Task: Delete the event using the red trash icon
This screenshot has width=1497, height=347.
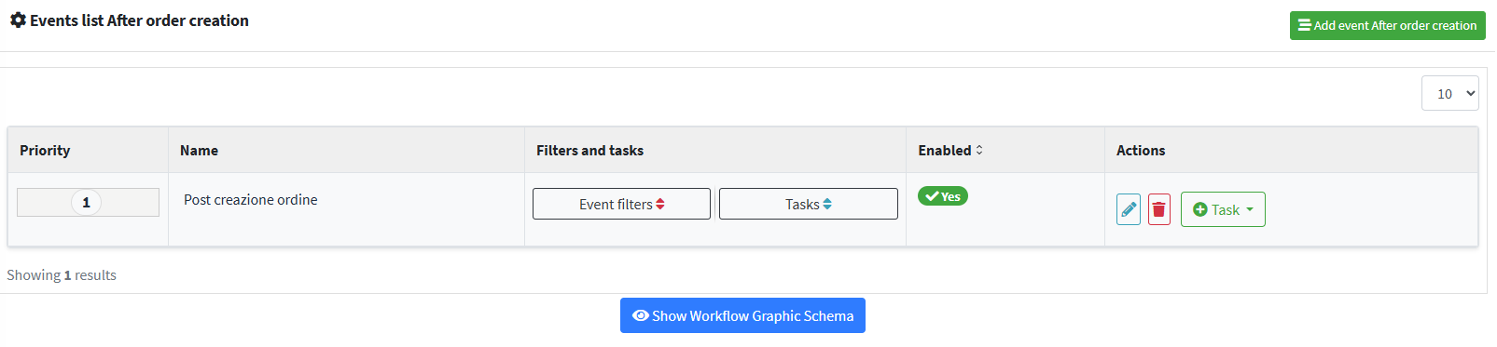Action: 1158,209
